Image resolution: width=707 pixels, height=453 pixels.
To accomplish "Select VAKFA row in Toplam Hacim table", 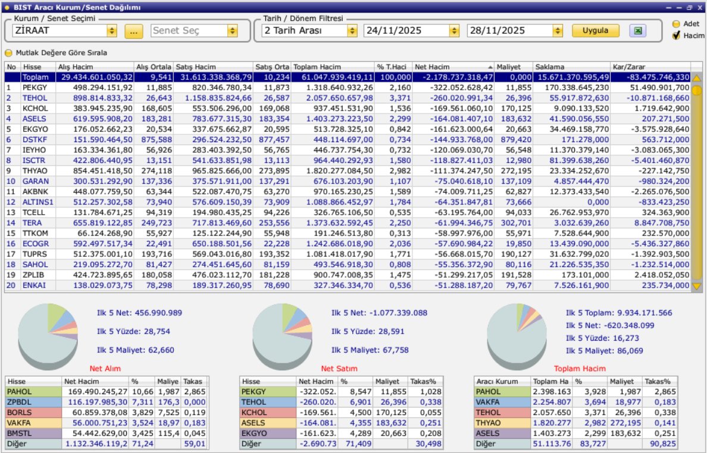I will [x=576, y=402].
